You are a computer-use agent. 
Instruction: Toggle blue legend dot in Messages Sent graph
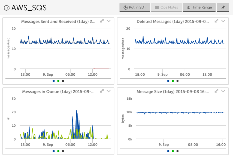(54, 81)
